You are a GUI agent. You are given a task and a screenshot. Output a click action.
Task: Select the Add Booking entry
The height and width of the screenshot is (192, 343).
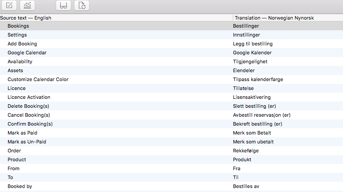click(x=22, y=44)
